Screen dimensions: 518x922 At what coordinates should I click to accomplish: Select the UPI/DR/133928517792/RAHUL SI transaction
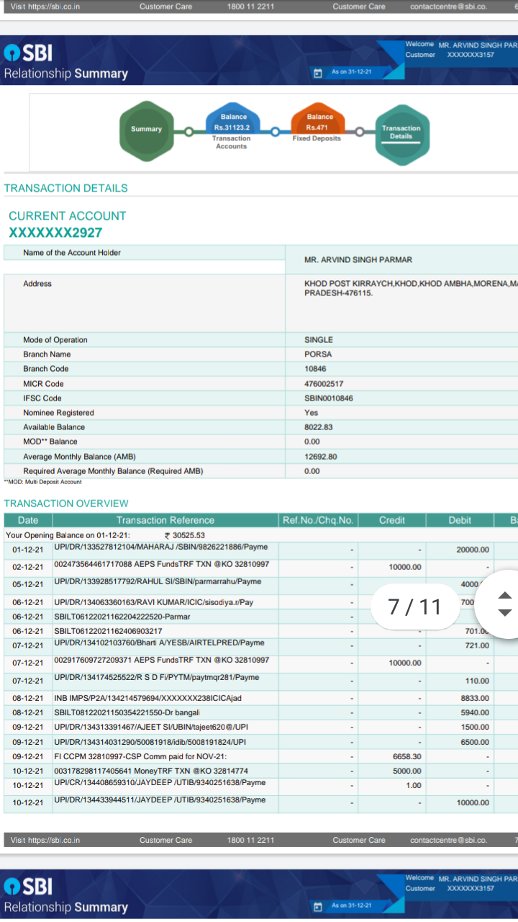point(158,581)
